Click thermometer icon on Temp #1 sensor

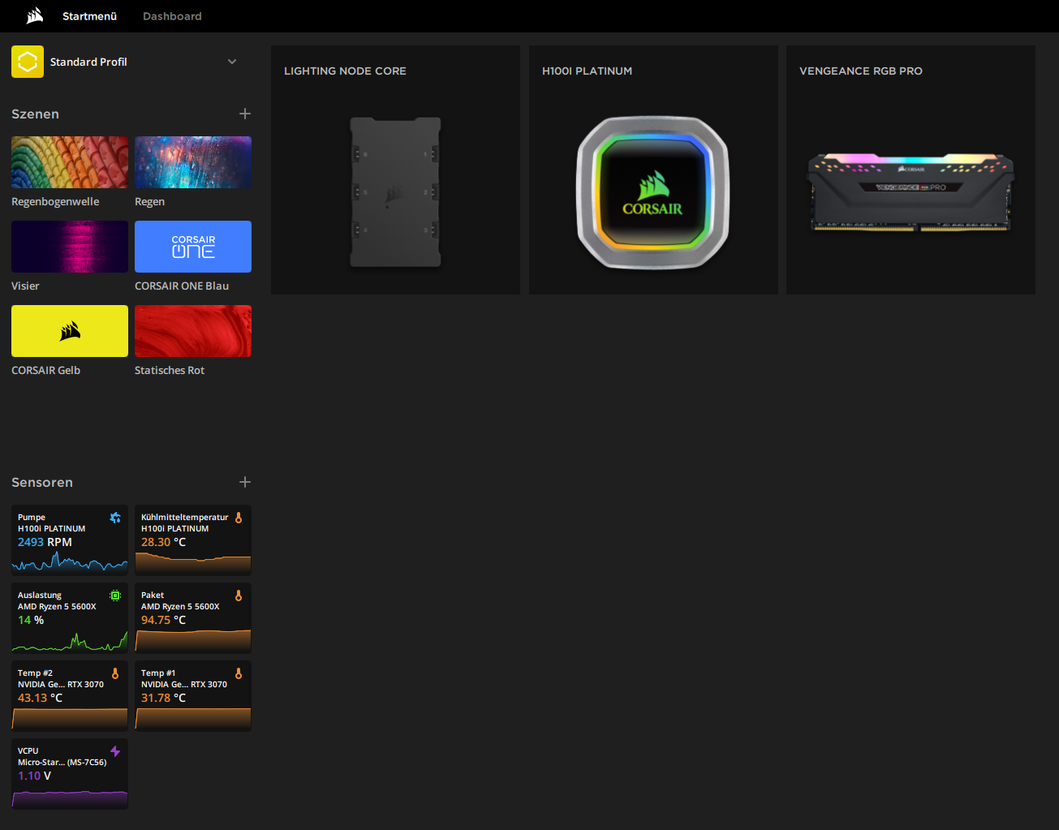[x=239, y=673]
